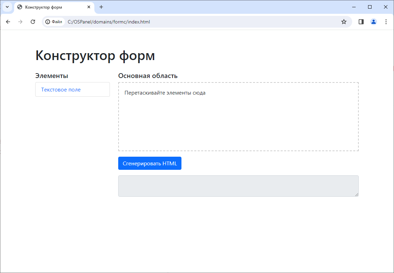Viewport: 394px width, 273px height.
Task: Click the Основная область heading
Action: pyautogui.click(x=148, y=76)
